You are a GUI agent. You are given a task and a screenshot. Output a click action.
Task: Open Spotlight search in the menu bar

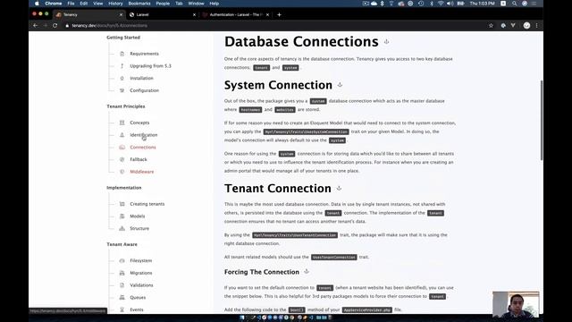pyautogui.click(x=515, y=4)
